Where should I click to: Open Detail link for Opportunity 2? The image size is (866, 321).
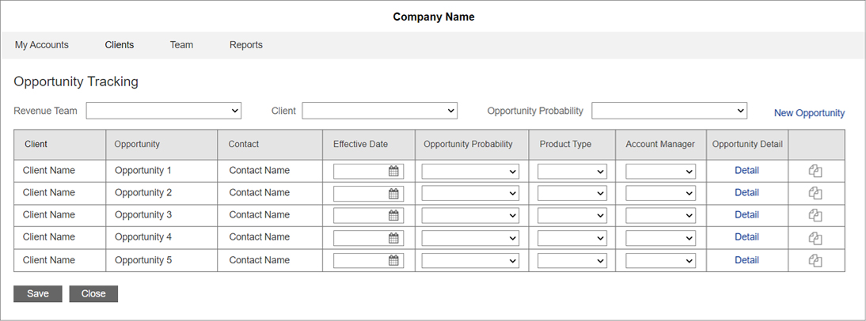[x=746, y=193]
